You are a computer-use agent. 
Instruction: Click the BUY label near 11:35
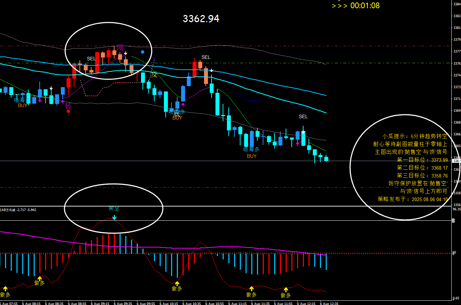coord(252,156)
